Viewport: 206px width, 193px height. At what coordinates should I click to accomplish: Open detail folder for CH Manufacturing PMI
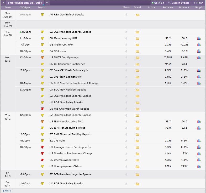[x=137, y=38]
